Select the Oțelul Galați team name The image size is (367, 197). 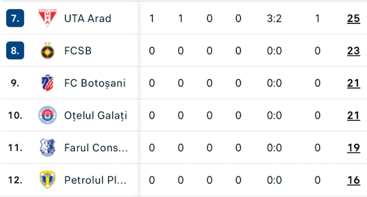[95, 115]
